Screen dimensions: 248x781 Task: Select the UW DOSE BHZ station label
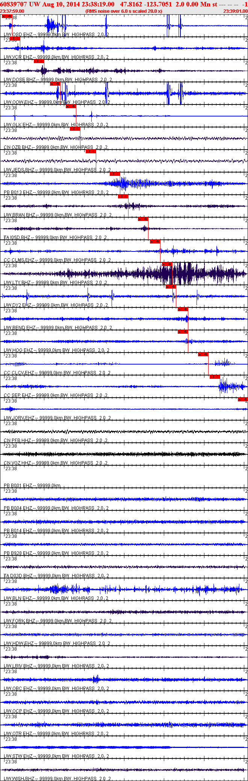tap(20, 80)
